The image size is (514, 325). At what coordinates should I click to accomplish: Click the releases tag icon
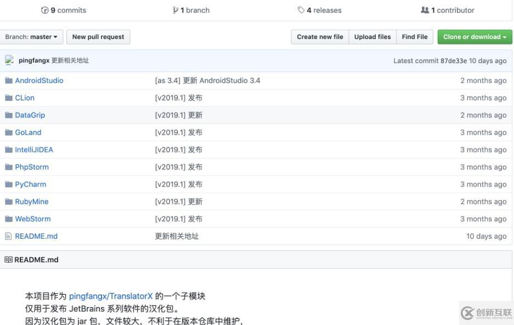pyautogui.click(x=301, y=10)
